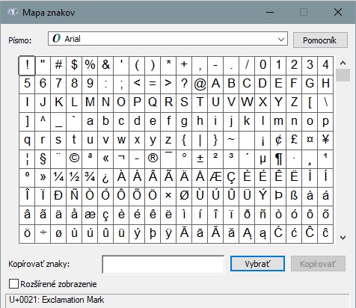The width and height of the screenshot is (356, 308).
Task: Select the yen ¥ currency symbol
Action: [325, 140]
